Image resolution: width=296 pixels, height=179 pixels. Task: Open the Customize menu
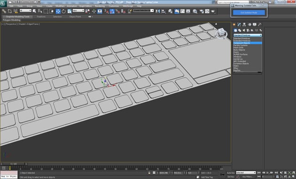point(114,6)
